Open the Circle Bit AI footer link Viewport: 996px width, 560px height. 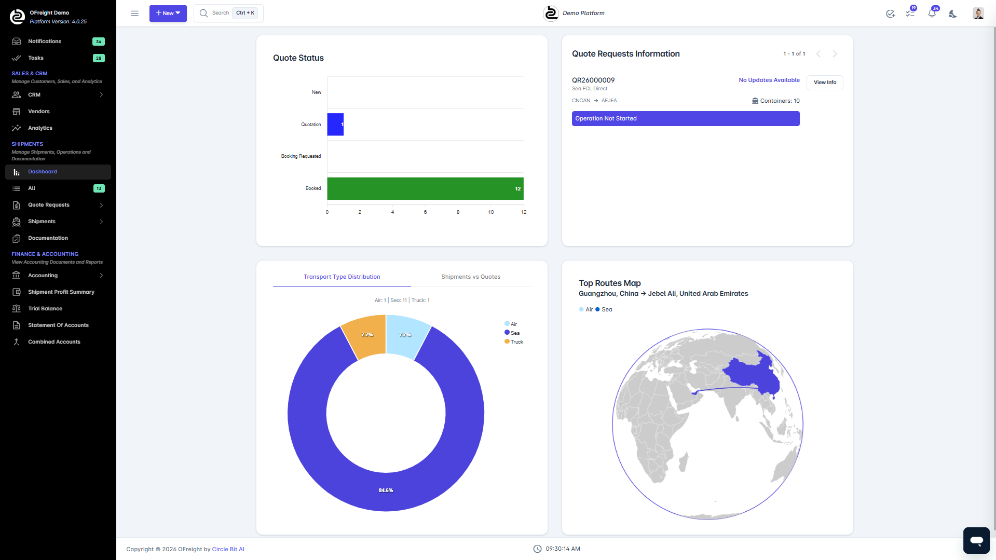click(x=228, y=549)
